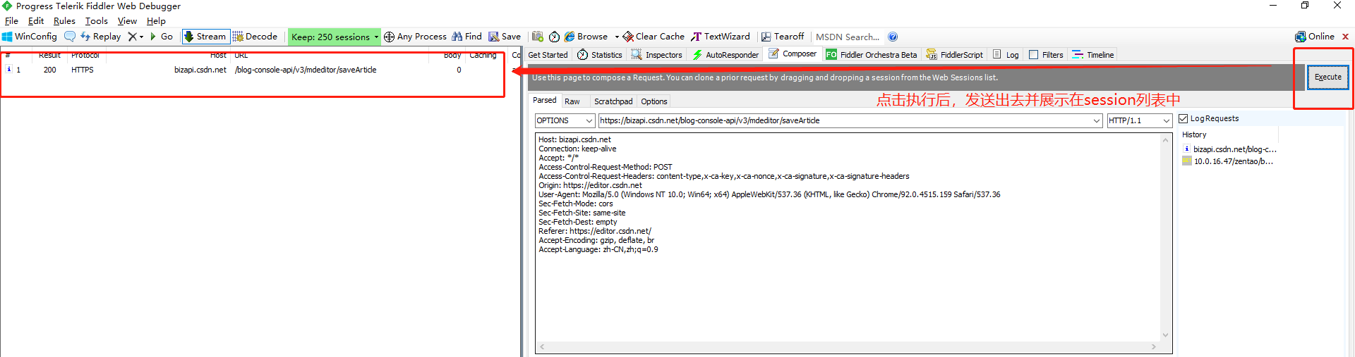The height and width of the screenshot is (357, 1355).
Task: Open the FiddlerScript tab
Action: (x=954, y=55)
